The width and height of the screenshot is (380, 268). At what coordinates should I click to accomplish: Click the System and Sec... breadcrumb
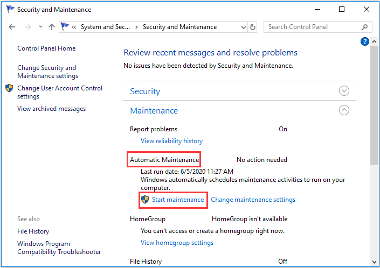click(105, 27)
